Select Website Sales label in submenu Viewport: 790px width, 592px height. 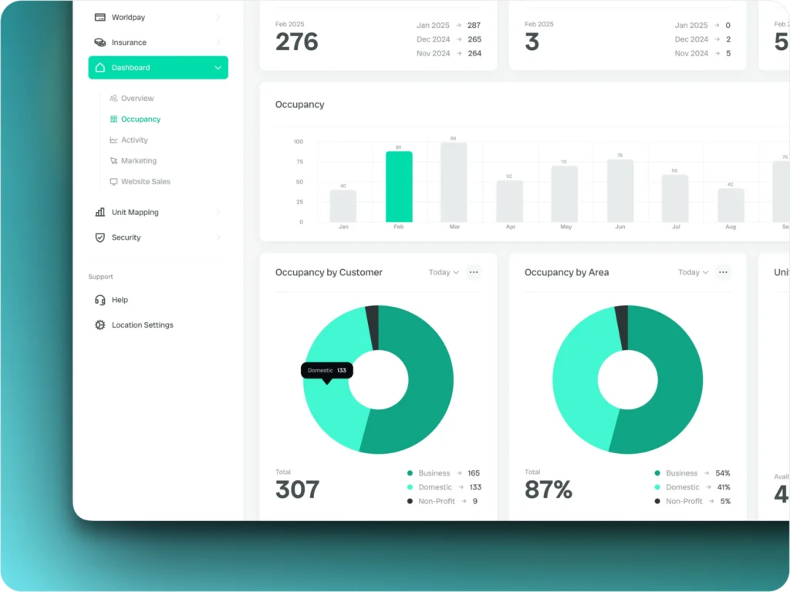[146, 181]
